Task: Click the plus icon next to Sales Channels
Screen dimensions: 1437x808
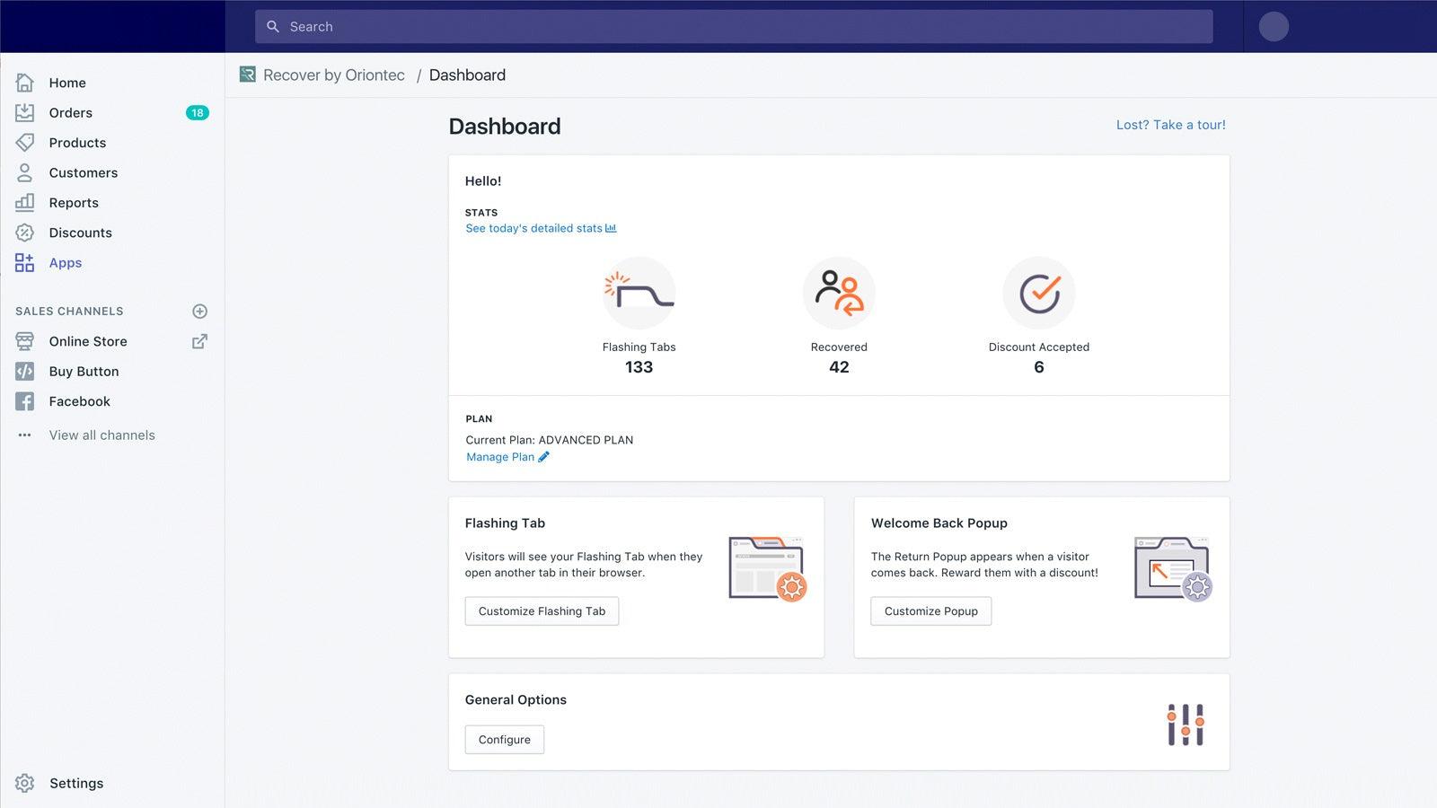Action: pyautogui.click(x=199, y=311)
